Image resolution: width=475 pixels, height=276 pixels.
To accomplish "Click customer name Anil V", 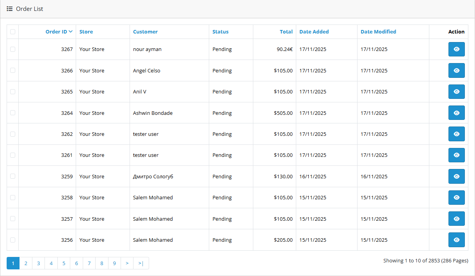I will click(x=140, y=91).
